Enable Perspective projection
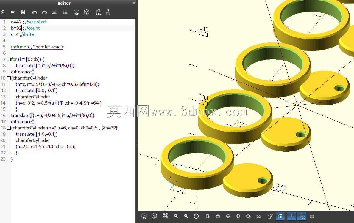354x223 pixels. tap(270, 216)
